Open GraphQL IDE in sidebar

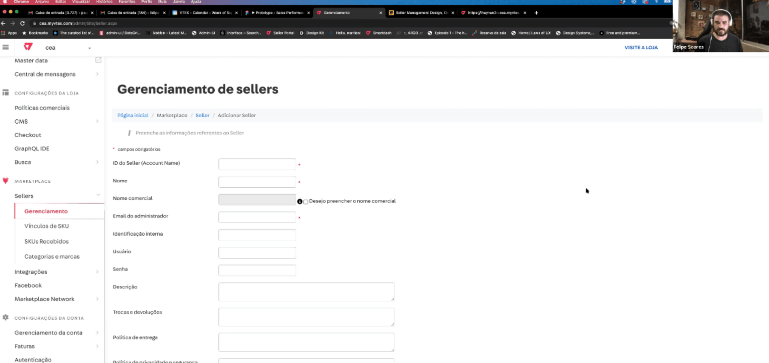point(32,148)
